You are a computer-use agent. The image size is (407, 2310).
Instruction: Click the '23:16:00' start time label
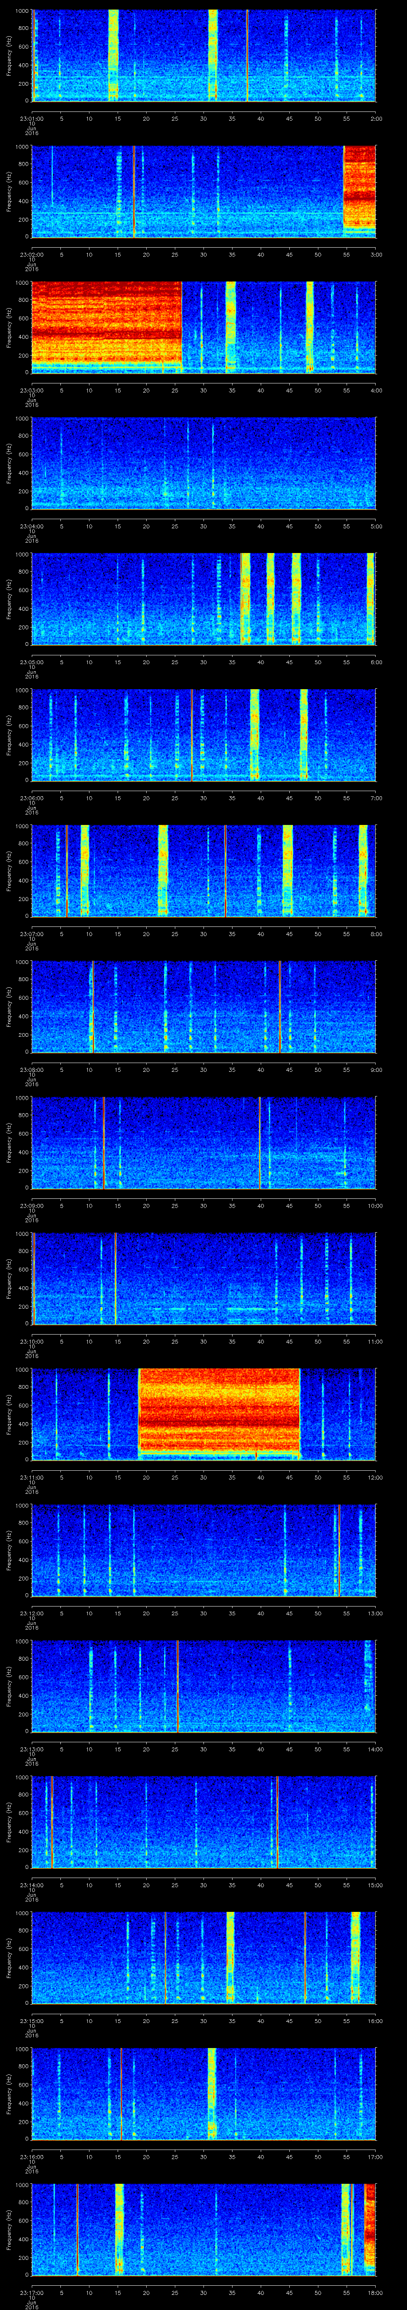(31, 2157)
